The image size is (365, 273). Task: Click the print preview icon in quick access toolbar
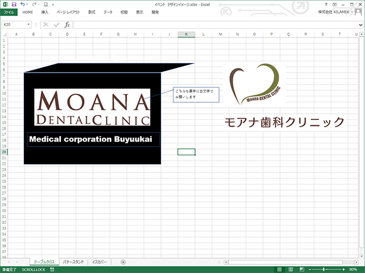(46, 5)
